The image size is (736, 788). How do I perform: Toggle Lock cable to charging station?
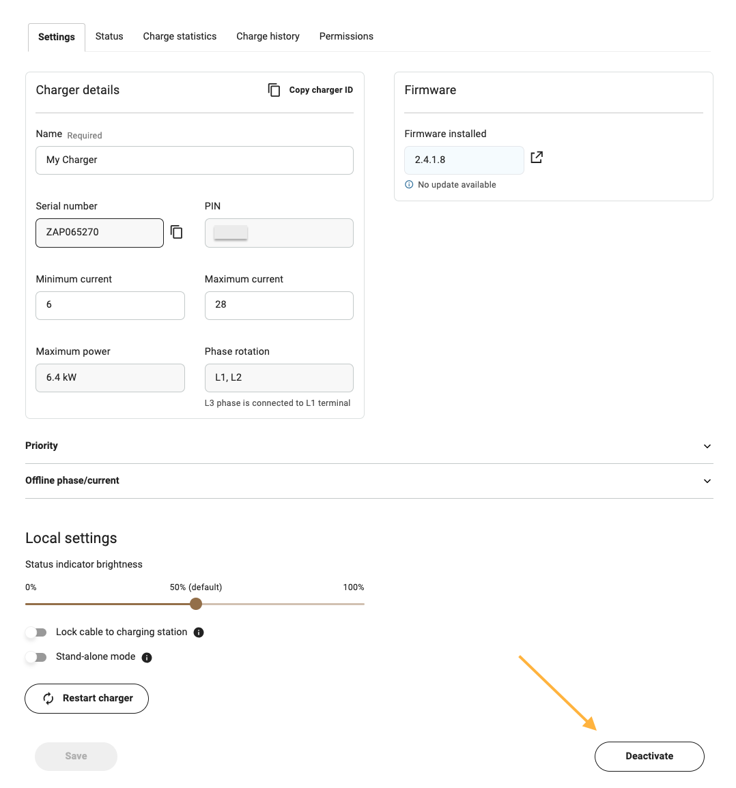pos(36,632)
